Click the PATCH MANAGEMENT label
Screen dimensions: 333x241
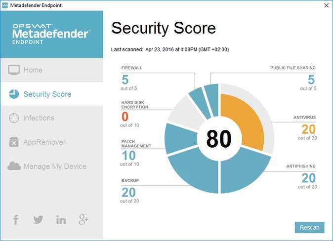136,144
